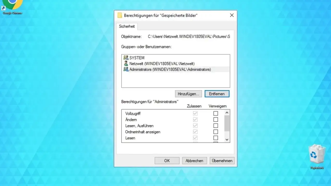The image size is (331, 186).
Task: Click the Lesen, Ausführen permission label
Action: coord(139,126)
